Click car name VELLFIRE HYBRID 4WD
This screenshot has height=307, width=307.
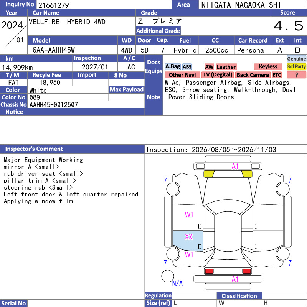67,22
